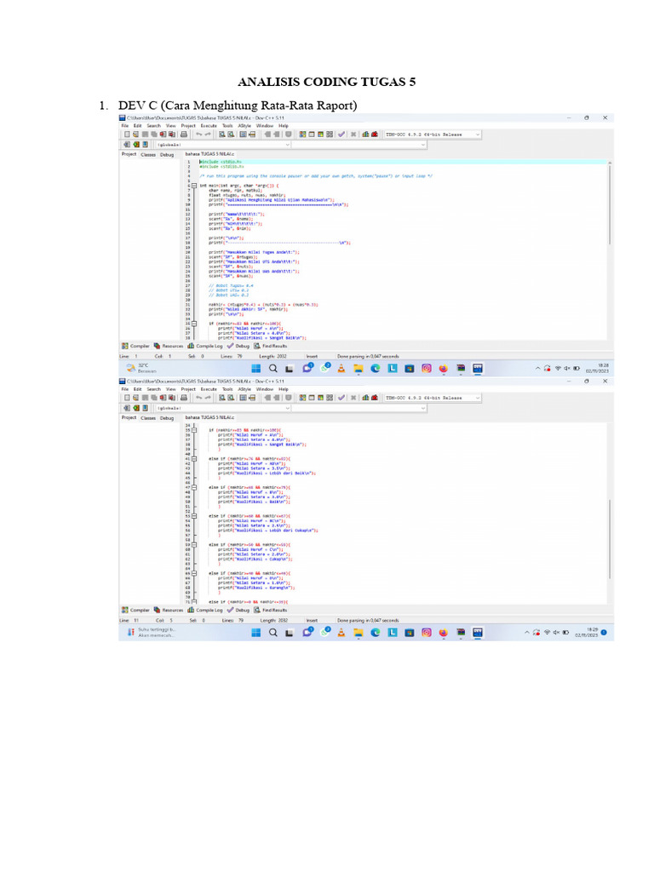Screen dimensions: 654x872
Task: Click Compile icon in first Dev-C++ window (18:28)
Action: click(302, 134)
